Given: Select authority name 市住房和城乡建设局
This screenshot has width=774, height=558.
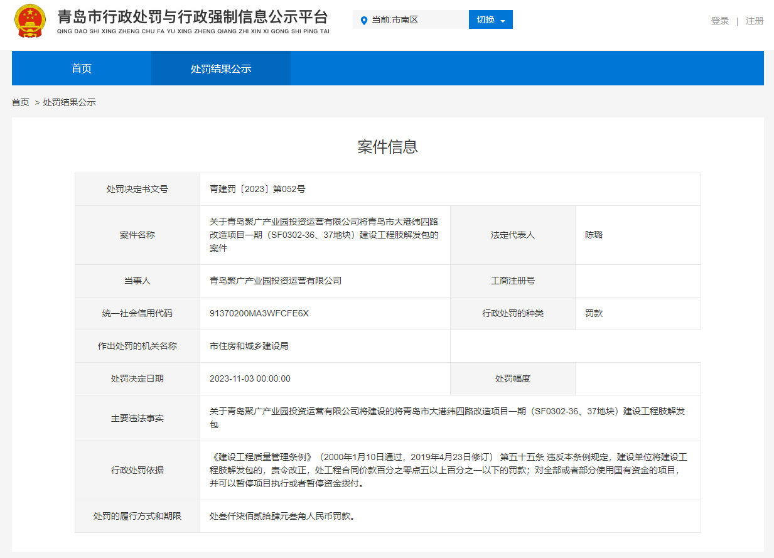Looking at the screenshot, I should 249,346.
